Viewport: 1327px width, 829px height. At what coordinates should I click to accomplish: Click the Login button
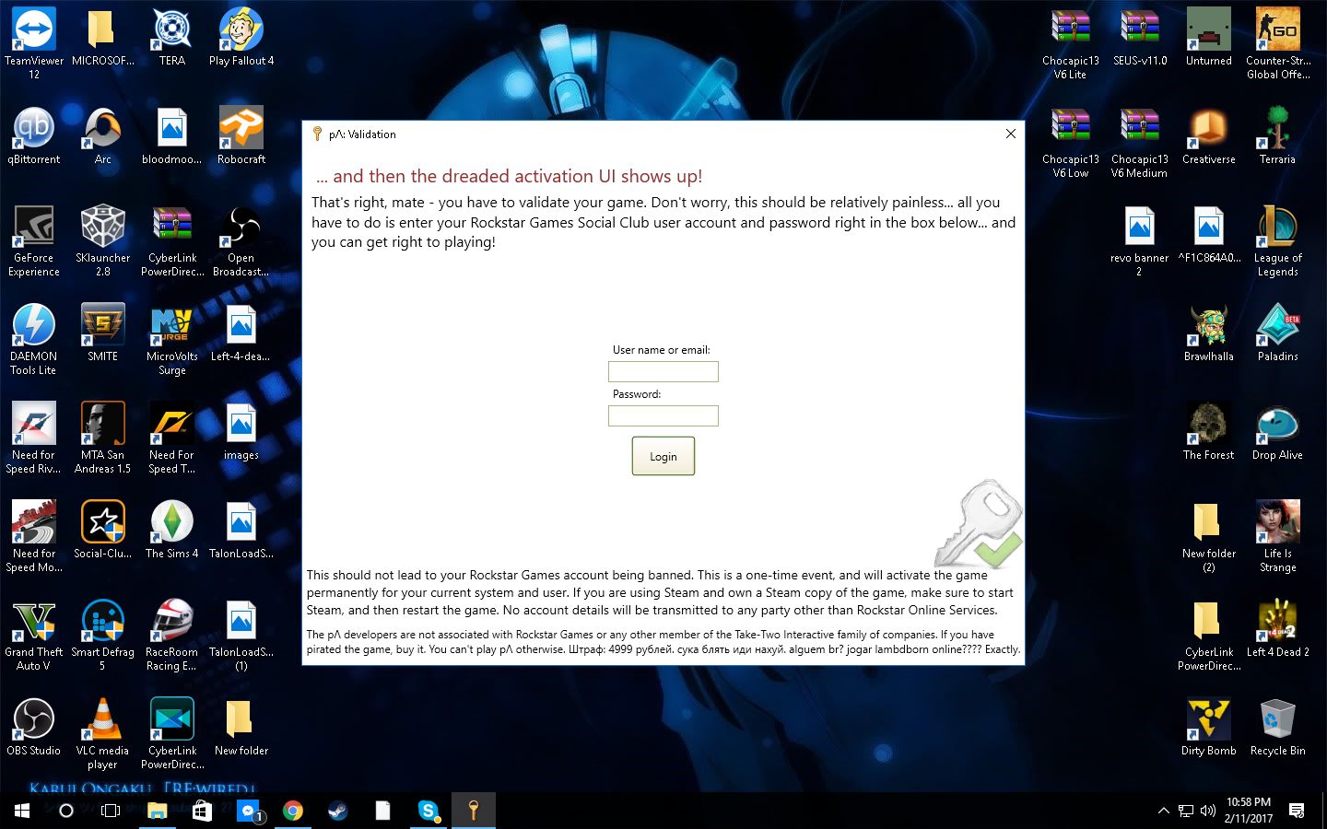pyautogui.click(x=663, y=456)
